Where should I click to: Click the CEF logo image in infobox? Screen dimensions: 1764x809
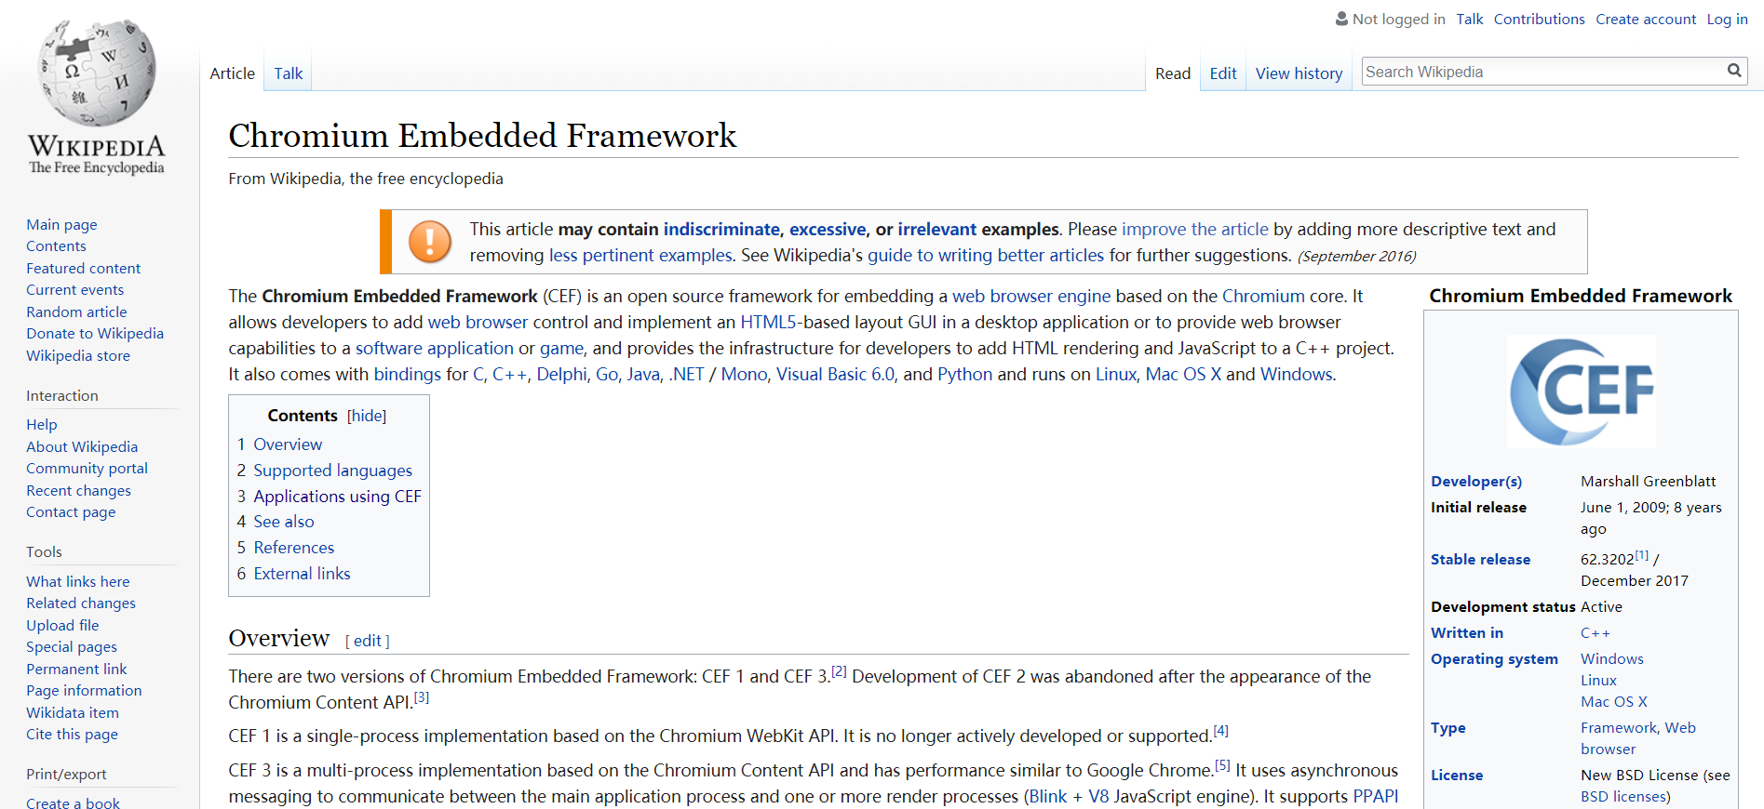click(x=1581, y=391)
